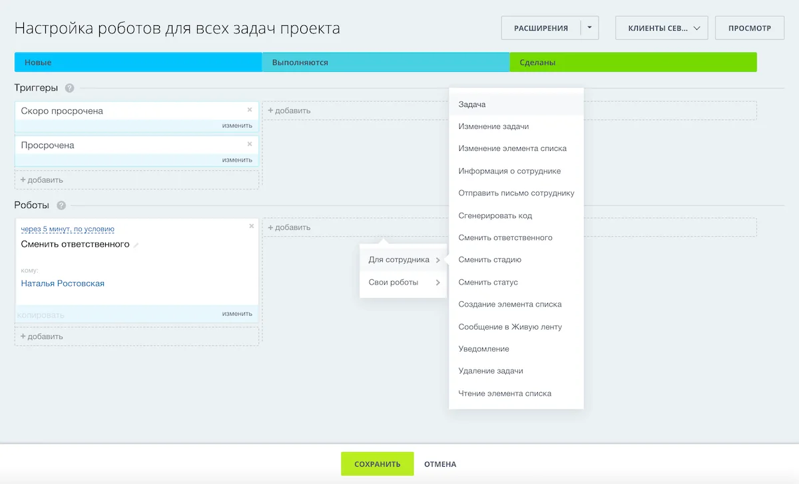The image size is (799, 484).
Task: Remove the Сменить ответственного robot with X
Action: point(251,226)
